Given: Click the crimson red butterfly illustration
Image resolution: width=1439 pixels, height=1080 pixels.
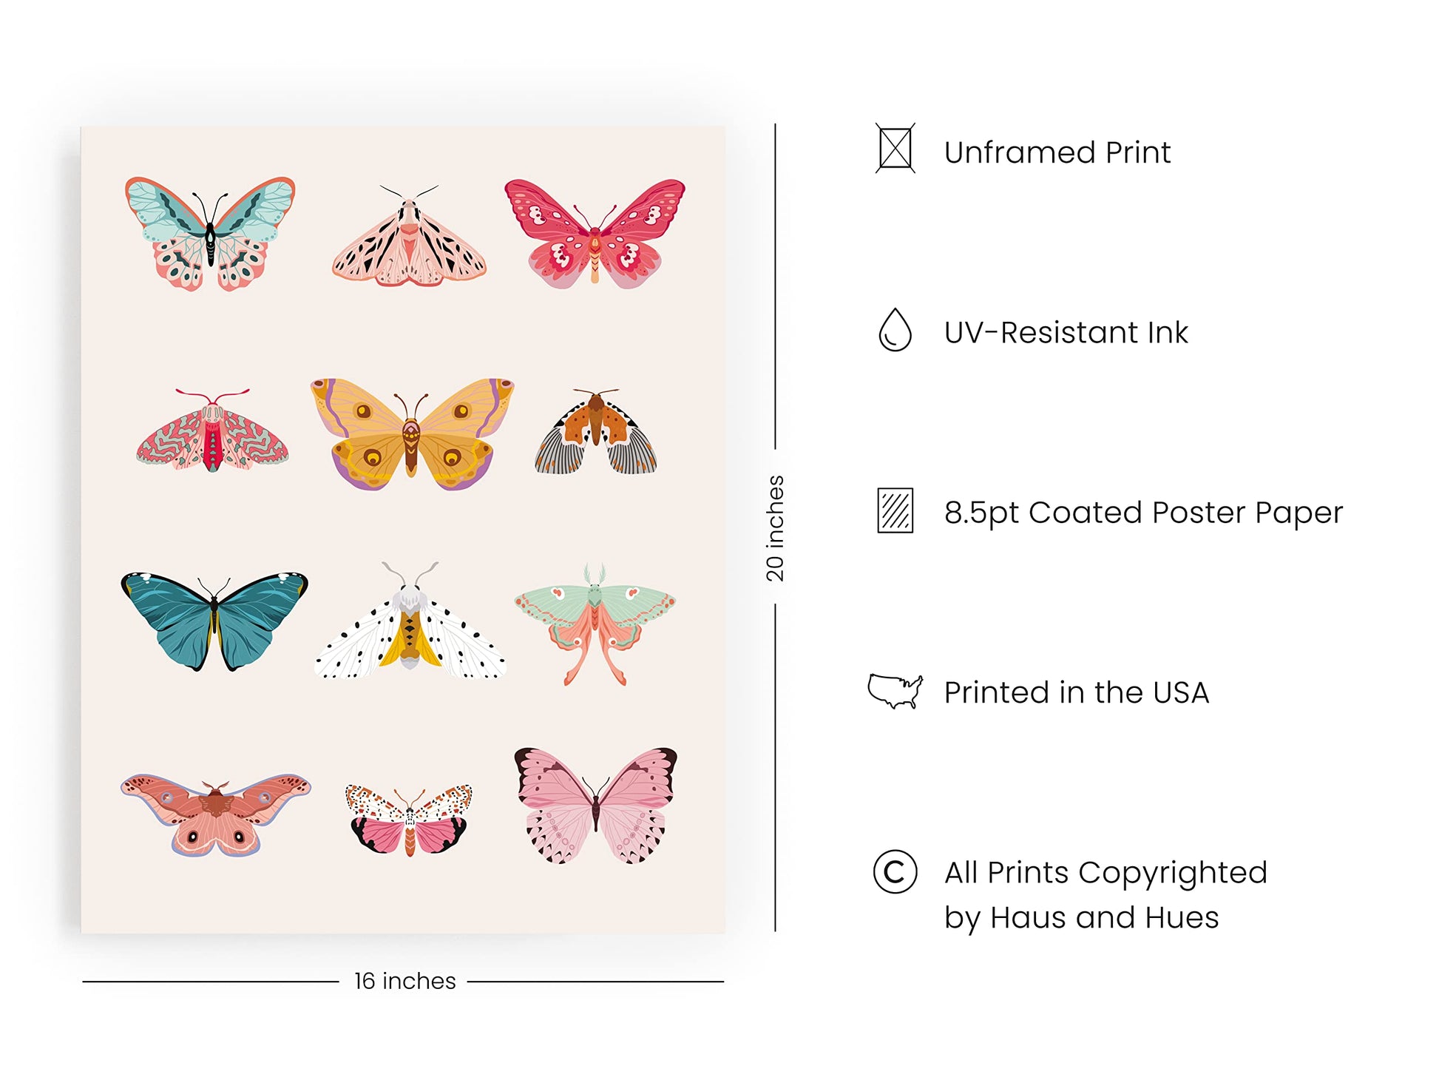Looking at the screenshot, I should coord(595,232).
